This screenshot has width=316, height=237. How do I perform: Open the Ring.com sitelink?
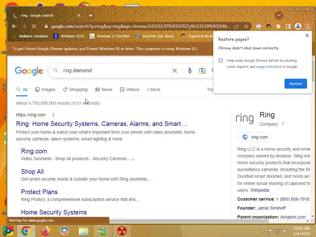[x=34, y=151]
